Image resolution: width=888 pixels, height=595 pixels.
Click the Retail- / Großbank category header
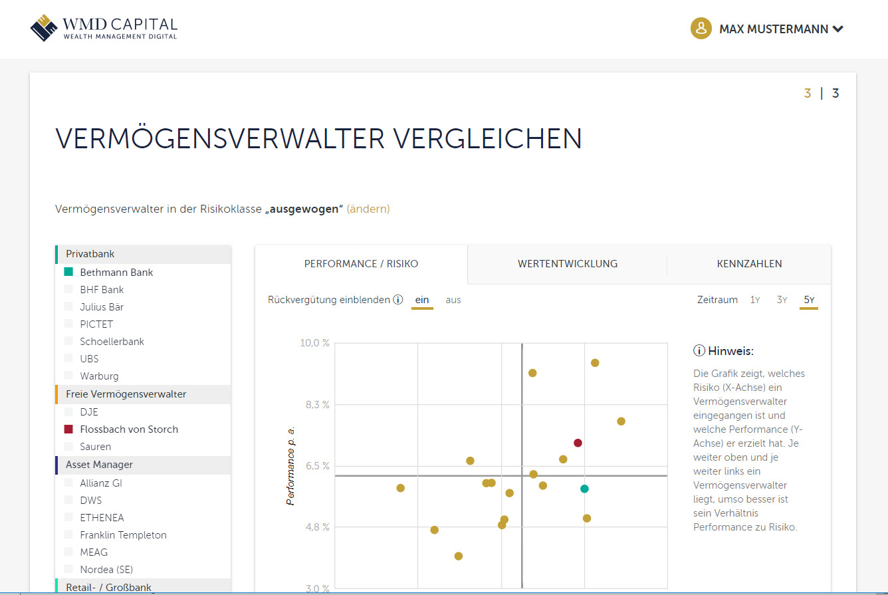coord(143,587)
